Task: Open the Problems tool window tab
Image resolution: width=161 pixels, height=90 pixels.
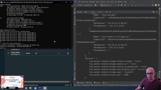Action: [80, 83]
